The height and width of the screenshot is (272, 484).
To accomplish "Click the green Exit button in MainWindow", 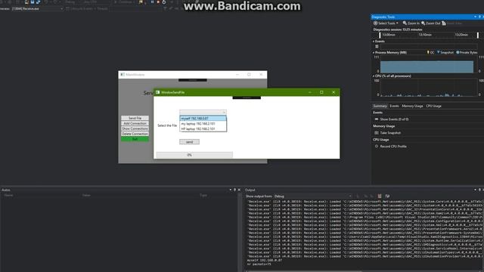I will point(135,139).
